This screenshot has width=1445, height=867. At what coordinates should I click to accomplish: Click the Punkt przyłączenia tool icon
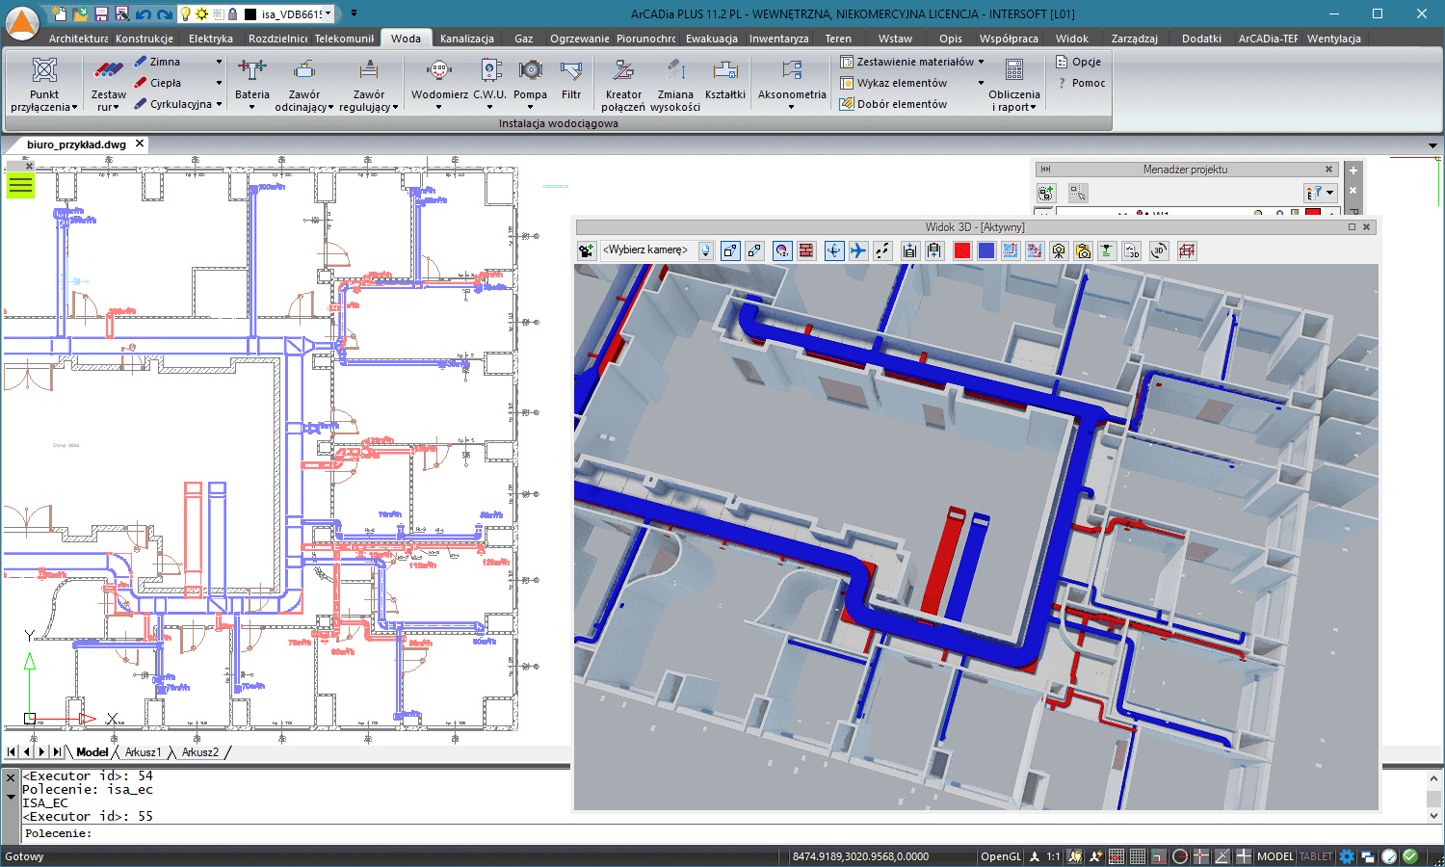point(44,70)
